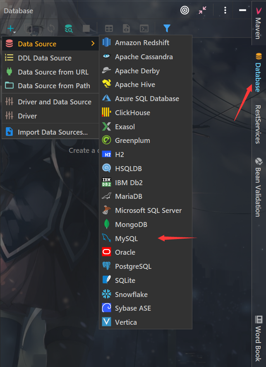The height and width of the screenshot is (367, 266).
Task: Click the IBM DB2 logo icon
Action: pos(107,182)
